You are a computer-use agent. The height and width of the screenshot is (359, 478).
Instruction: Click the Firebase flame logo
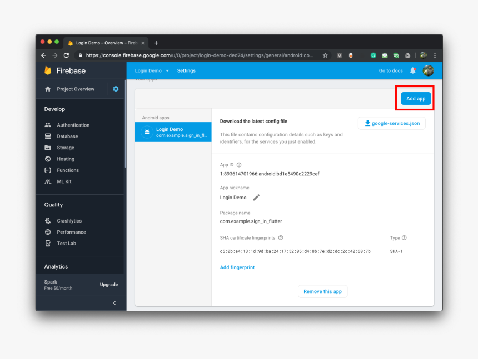click(48, 70)
